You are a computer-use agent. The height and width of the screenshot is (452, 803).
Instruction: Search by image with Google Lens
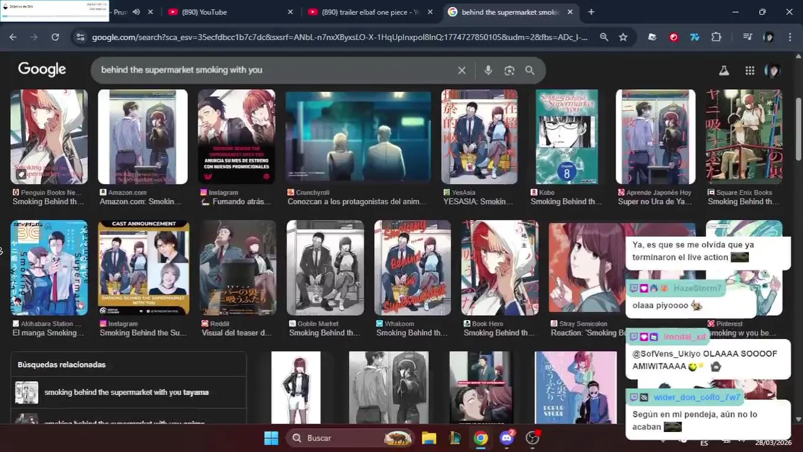(509, 70)
